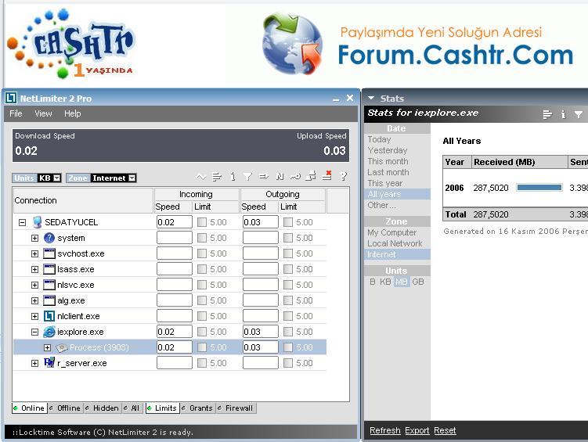Screen dimensions: 588x442
Task: Enable incoming limit checkbox for svchost.exe
Action: [202, 253]
